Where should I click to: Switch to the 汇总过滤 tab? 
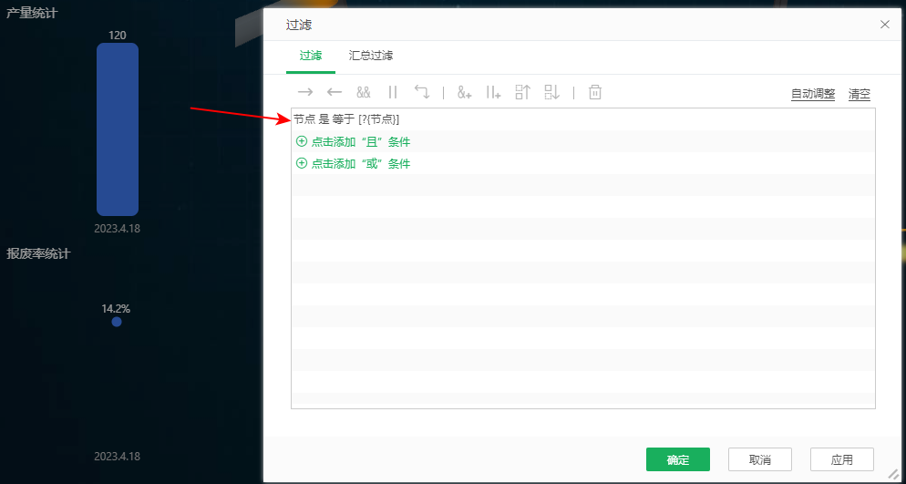(371, 56)
